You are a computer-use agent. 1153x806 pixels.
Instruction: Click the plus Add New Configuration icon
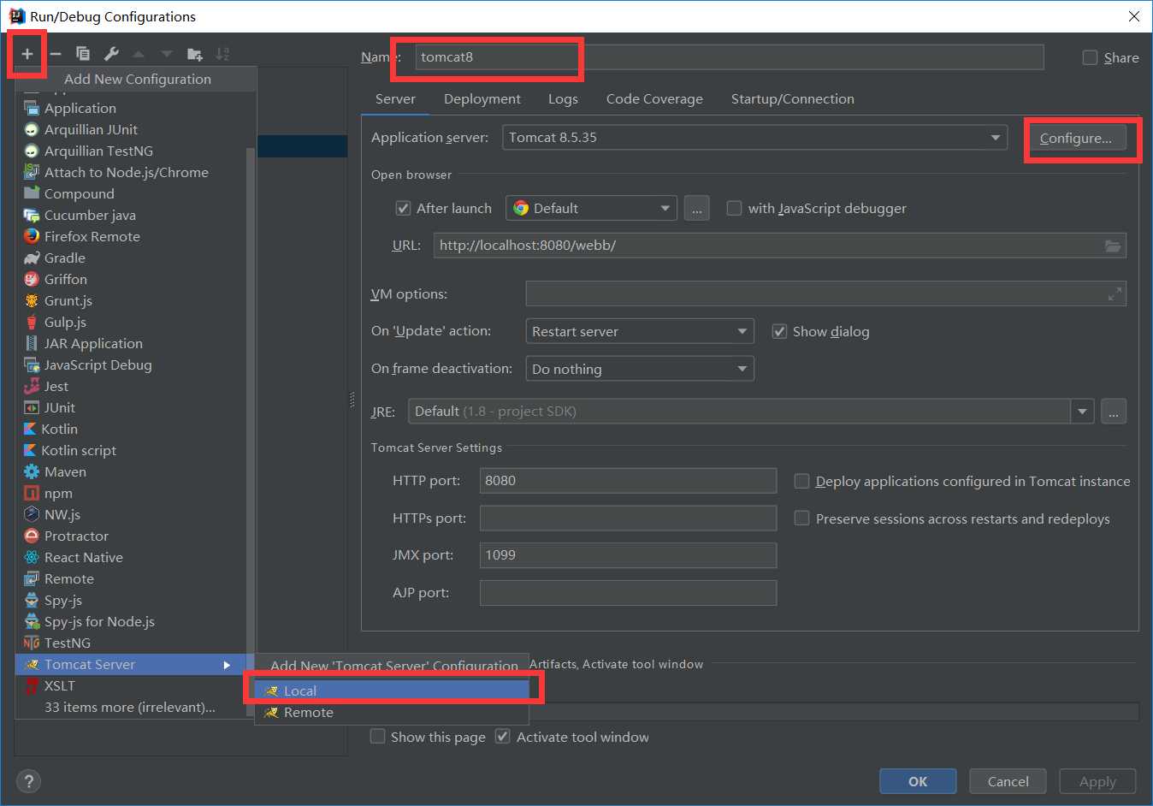[27, 54]
